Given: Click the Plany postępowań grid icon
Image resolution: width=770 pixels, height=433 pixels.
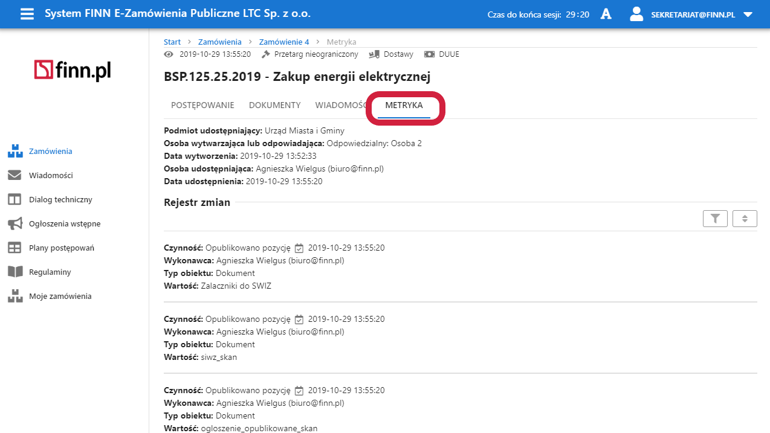Looking at the screenshot, I should pos(15,248).
